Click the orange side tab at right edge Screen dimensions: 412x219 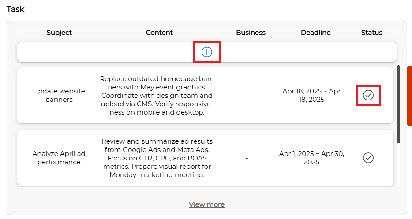click(x=409, y=96)
